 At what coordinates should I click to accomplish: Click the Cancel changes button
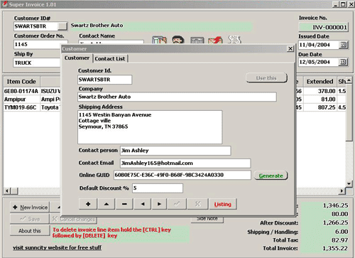tap(74, 220)
